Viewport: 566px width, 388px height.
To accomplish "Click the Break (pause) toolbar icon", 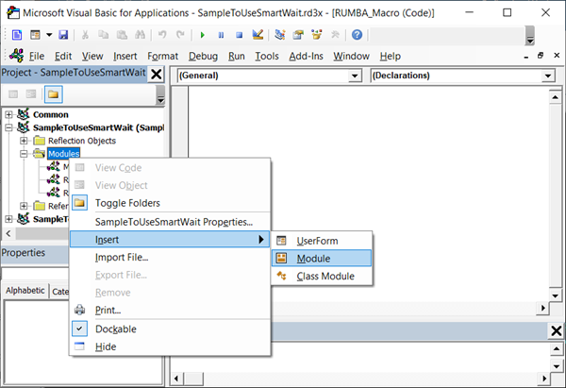I will pyautogui.click(x=220, y=35).
